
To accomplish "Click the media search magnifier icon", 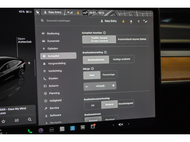I will point(30,120).
